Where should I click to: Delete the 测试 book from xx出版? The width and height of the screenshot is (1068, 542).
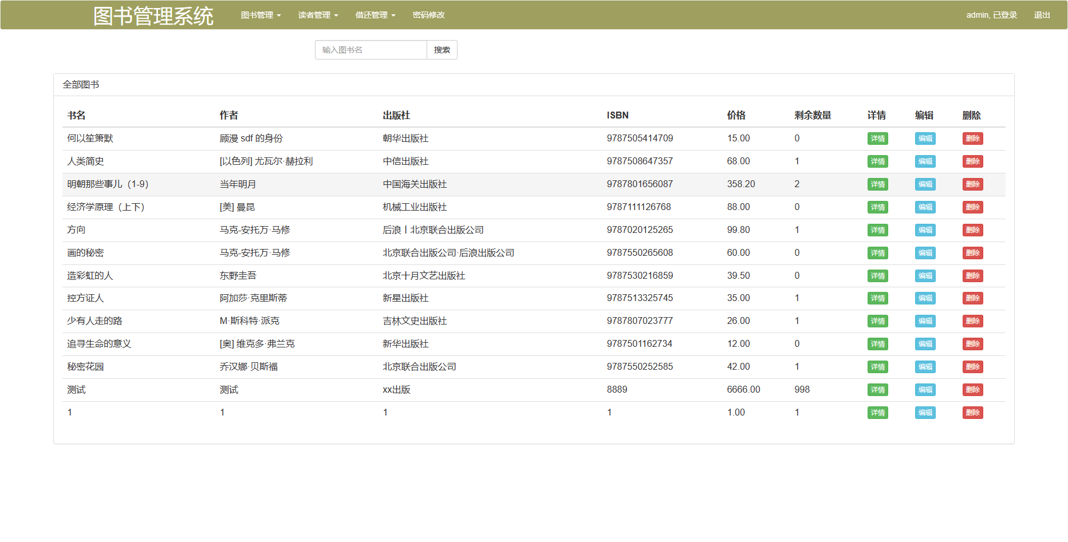click(972, 390)
